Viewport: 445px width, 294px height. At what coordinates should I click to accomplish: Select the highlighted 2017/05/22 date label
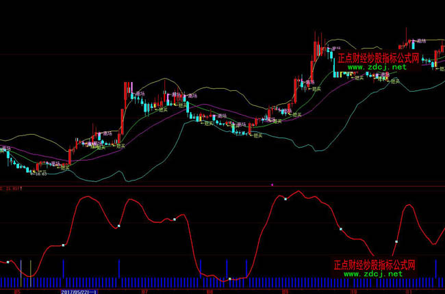[80, 291]
